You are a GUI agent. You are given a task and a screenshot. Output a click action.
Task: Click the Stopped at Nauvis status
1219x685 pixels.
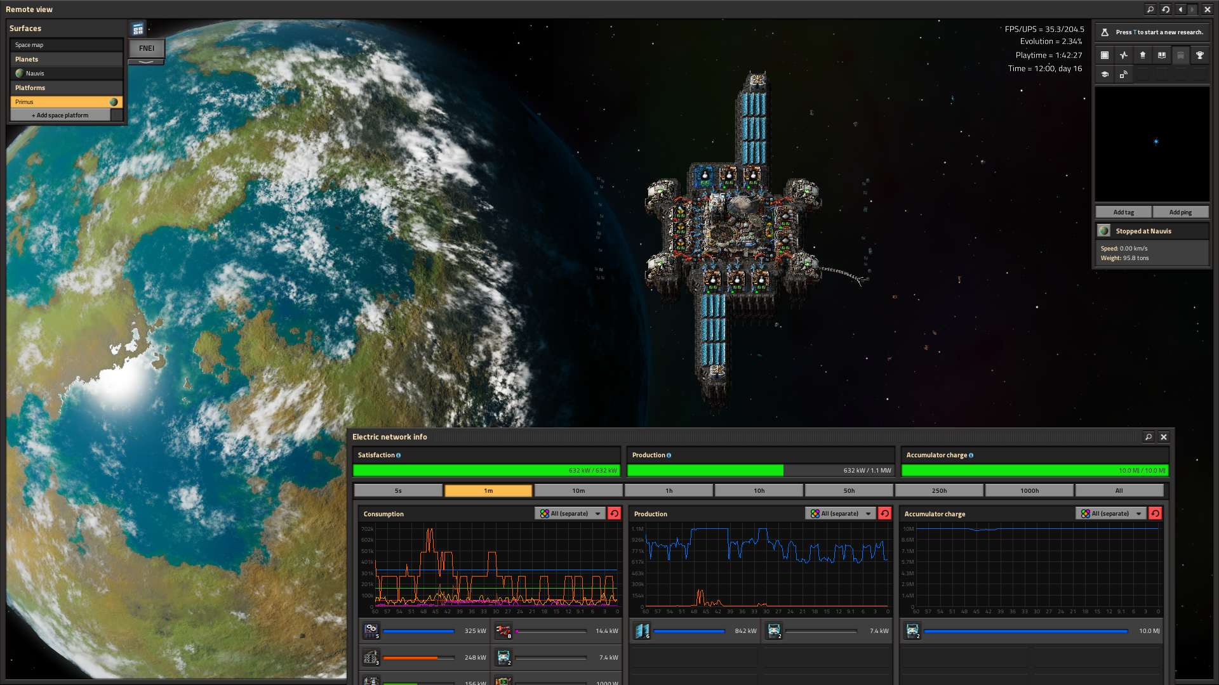[1143, 232]
